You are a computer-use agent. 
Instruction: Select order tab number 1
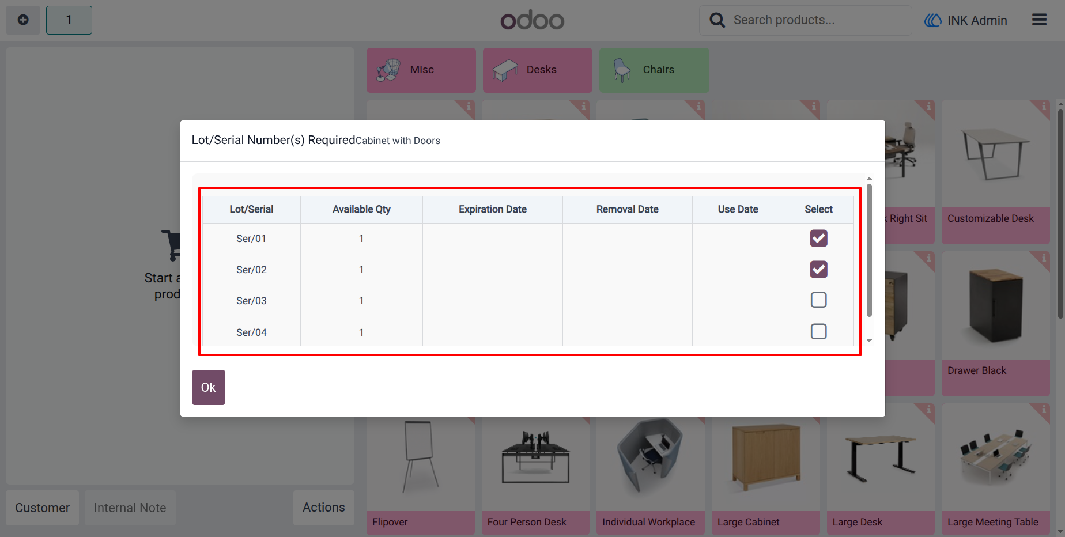point(69,20)
